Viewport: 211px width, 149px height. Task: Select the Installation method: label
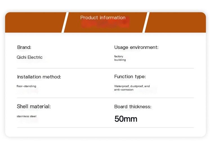tap(39, 77)
